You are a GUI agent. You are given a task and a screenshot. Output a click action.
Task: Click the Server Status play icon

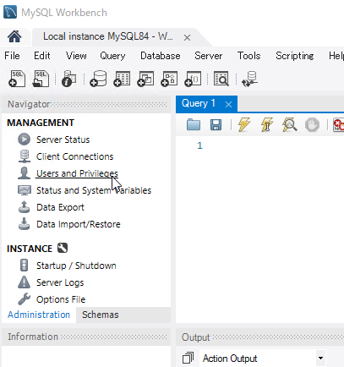pyautogui.click(x=25, y=140)
